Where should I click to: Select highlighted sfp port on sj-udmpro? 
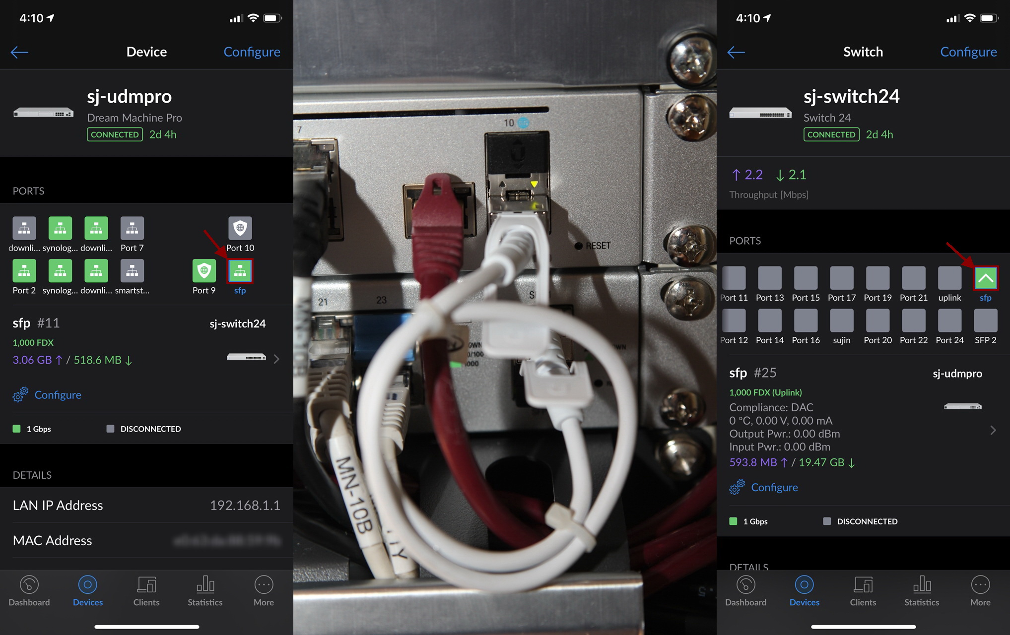coord(240,271)
